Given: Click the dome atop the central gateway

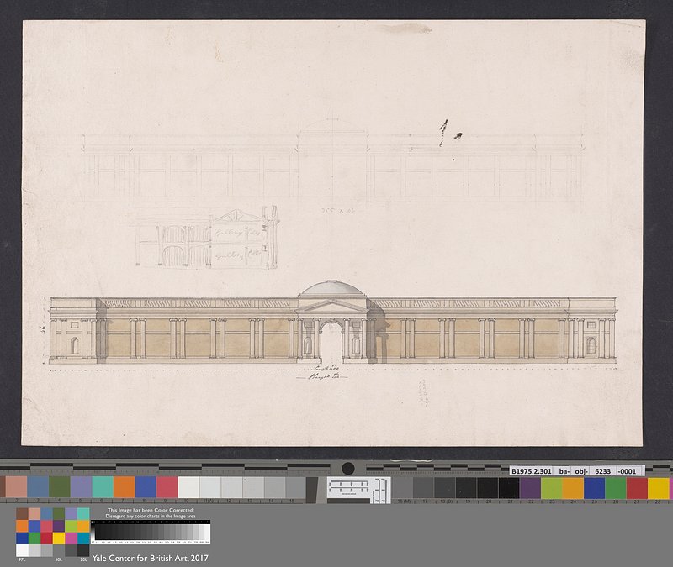Looking at the screenshot, I should click(331, 288).
